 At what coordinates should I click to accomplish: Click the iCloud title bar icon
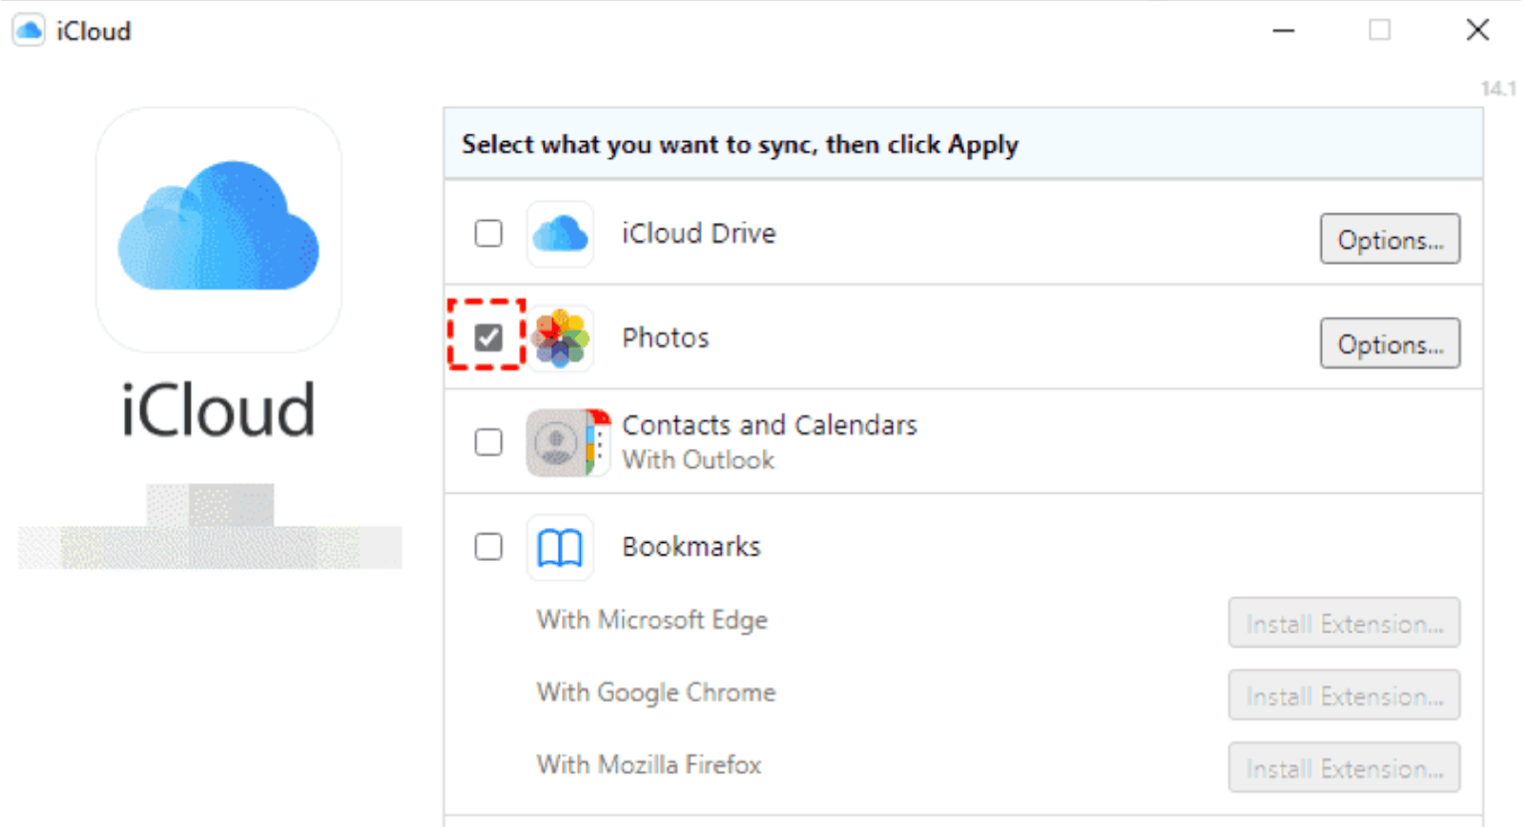[29, 30]
